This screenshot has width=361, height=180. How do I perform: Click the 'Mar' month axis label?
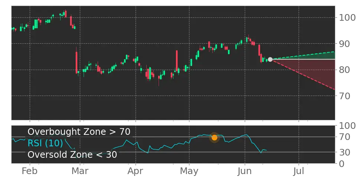(80, 171)
